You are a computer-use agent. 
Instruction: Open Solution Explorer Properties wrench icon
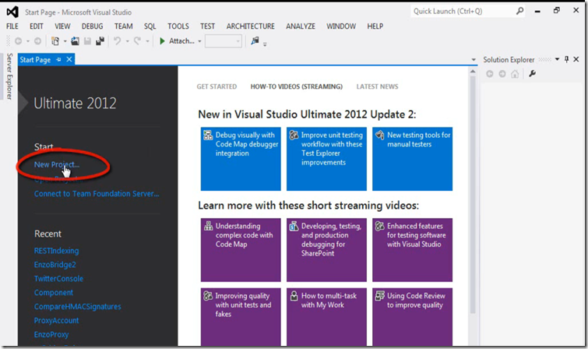point(532,74)
